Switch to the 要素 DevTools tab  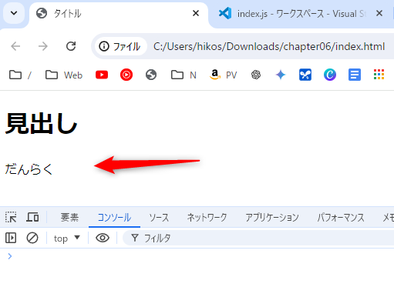[69, 218]
